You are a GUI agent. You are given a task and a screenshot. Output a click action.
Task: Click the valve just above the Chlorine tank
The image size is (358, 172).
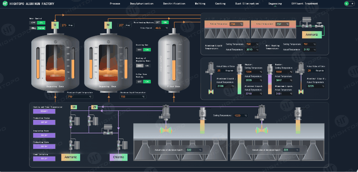point(122,145)
